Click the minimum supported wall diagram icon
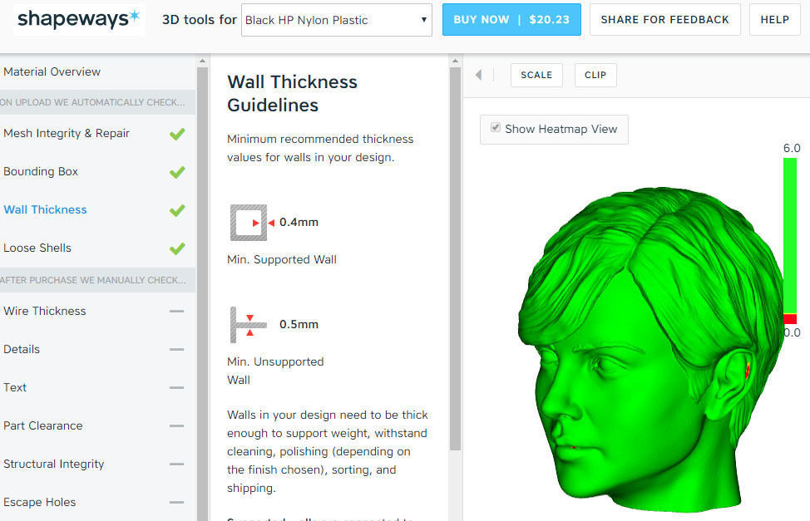This screenshot has height=521, width=810. (x=249, y=223)
